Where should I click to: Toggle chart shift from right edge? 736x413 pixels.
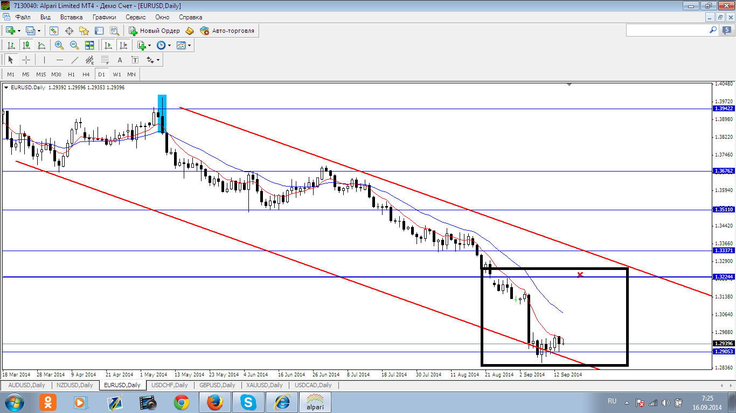point(123,45)
